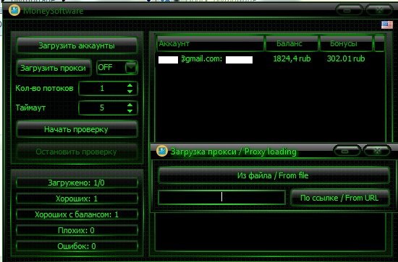Decrease Кол-во потоков thread count

click(x=130, y=92)
